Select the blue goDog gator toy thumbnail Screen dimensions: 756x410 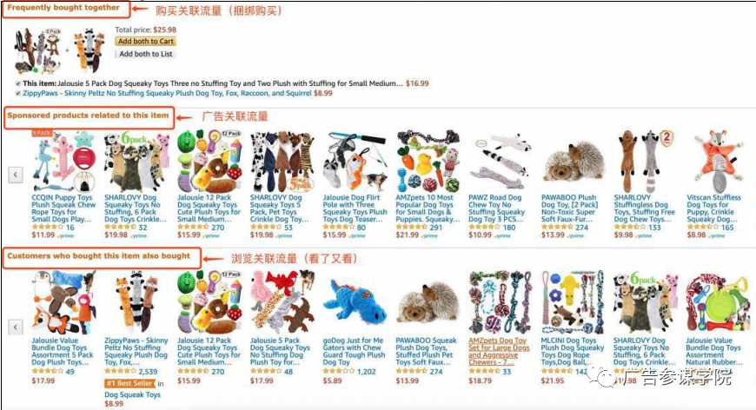[x=355, y=302]
